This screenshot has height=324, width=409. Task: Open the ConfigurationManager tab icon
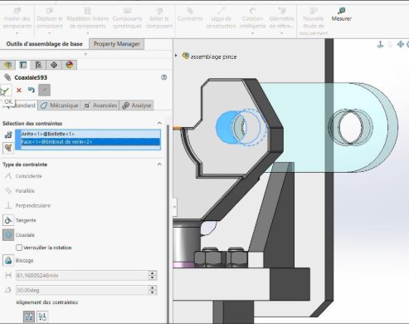click(38, 65)
